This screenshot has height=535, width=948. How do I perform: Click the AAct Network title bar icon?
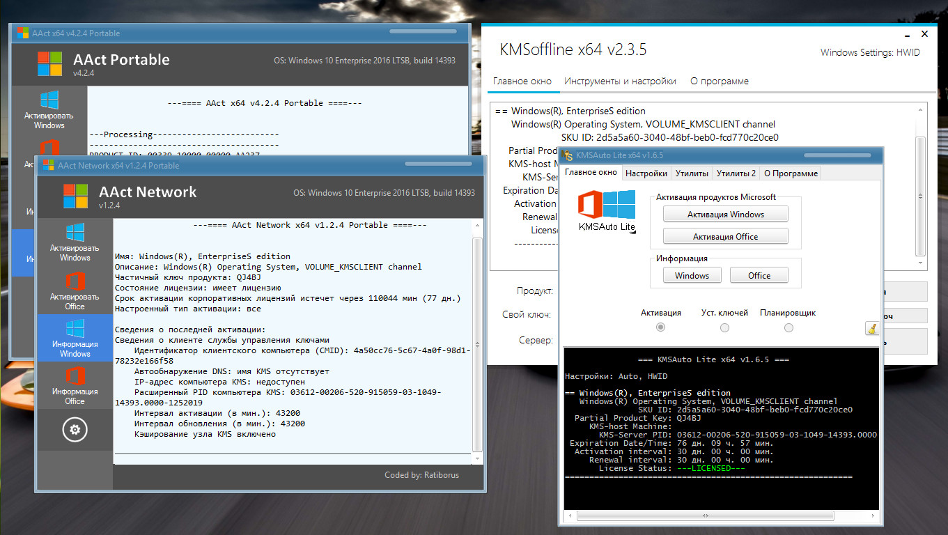click(48, 165)
